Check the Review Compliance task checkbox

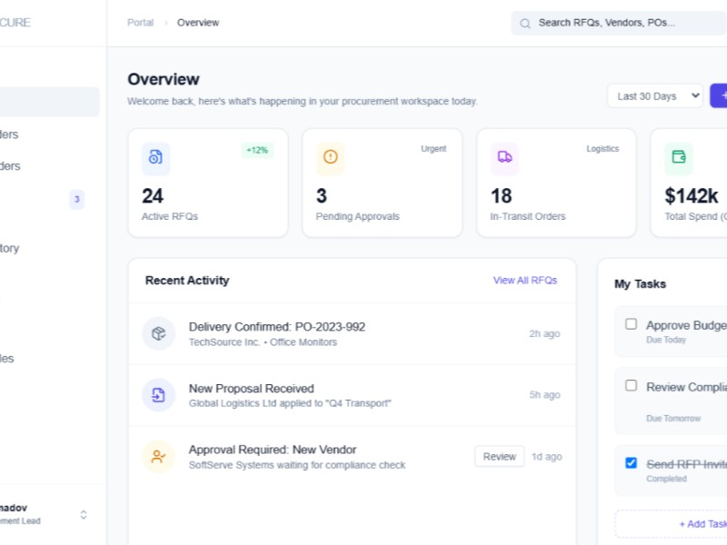coord(631,386)
